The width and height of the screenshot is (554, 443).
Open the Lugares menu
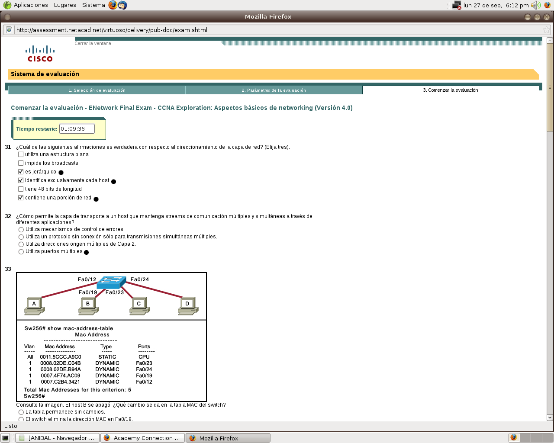pyautogui.click(x=65, y=5)
